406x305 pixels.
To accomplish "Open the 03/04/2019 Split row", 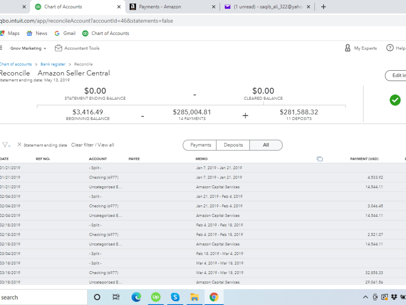I will tap(203, 254).
